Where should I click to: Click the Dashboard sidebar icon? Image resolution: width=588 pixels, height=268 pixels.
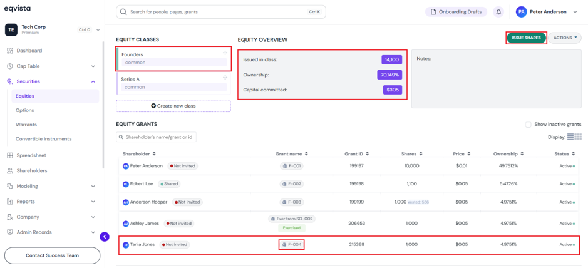(x=10, y=51)
